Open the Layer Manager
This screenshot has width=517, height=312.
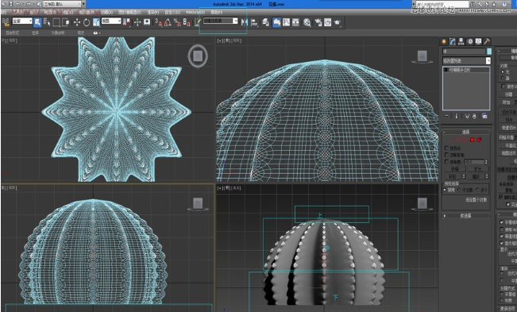click(265, 22)
